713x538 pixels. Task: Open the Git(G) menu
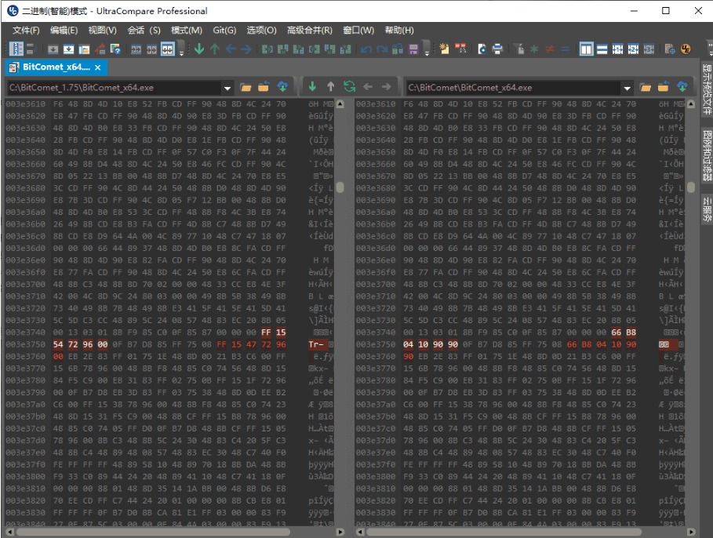pyautogui.click(x=224, y=30)
